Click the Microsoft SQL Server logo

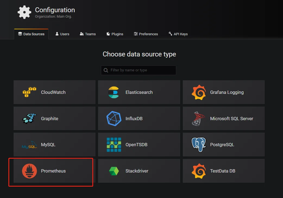tap(199, 119)
